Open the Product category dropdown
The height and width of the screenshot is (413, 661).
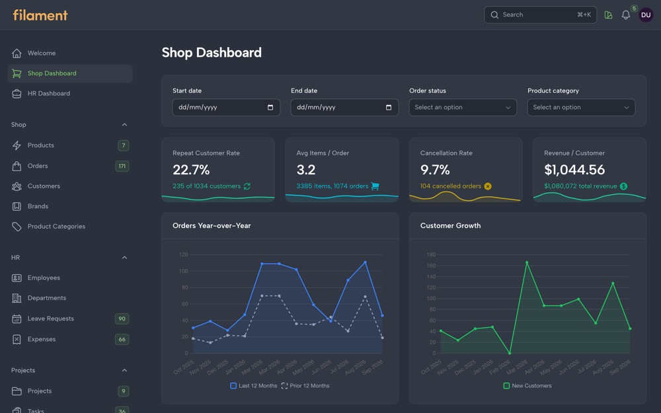coord(581,108)
